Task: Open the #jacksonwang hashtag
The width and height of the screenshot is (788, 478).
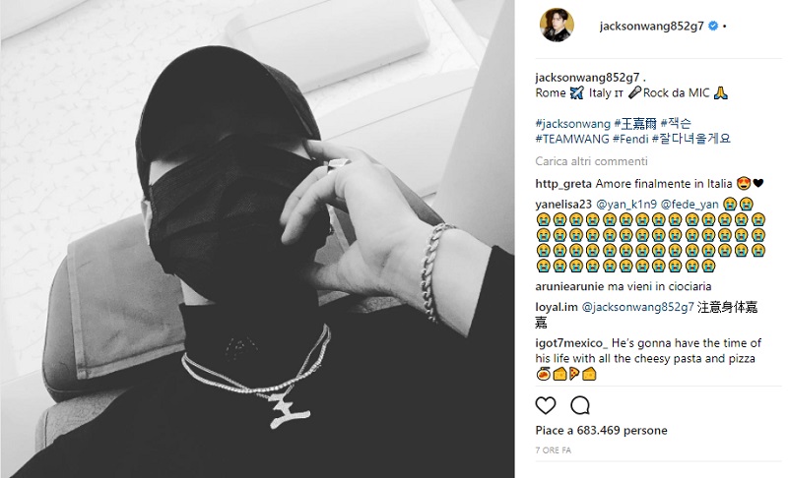Action: click(x=573, y=123)
